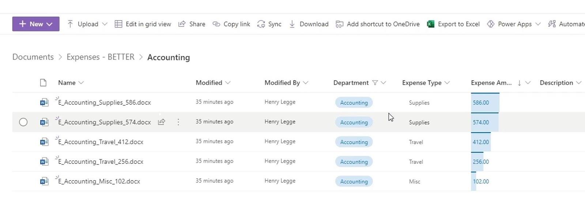Open the Modified By column dropdown
Screen dimensions: 585x204
[306, 83]
